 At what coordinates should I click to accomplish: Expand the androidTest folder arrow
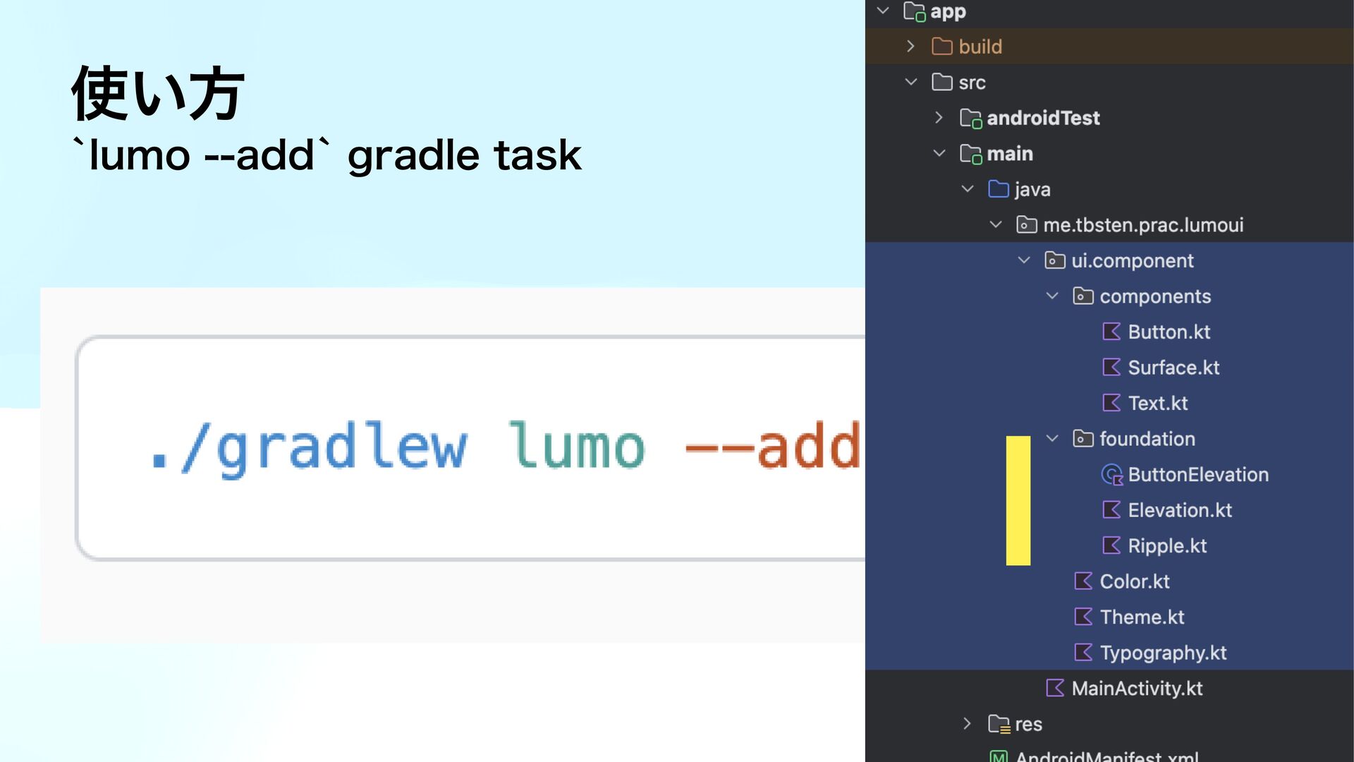[939, 118]
